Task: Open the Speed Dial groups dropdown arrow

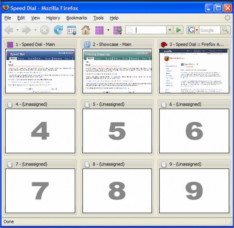Action: [x=108, y=30]
